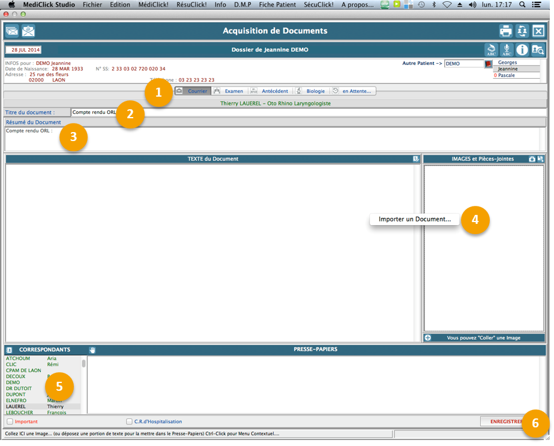The height and width of the screenshot is (446, 554).
Task: Tick the Important checkbox
Action: point(10,422)
